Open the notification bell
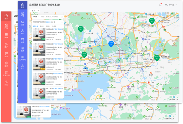183x124 pixels. pos(160,5)
